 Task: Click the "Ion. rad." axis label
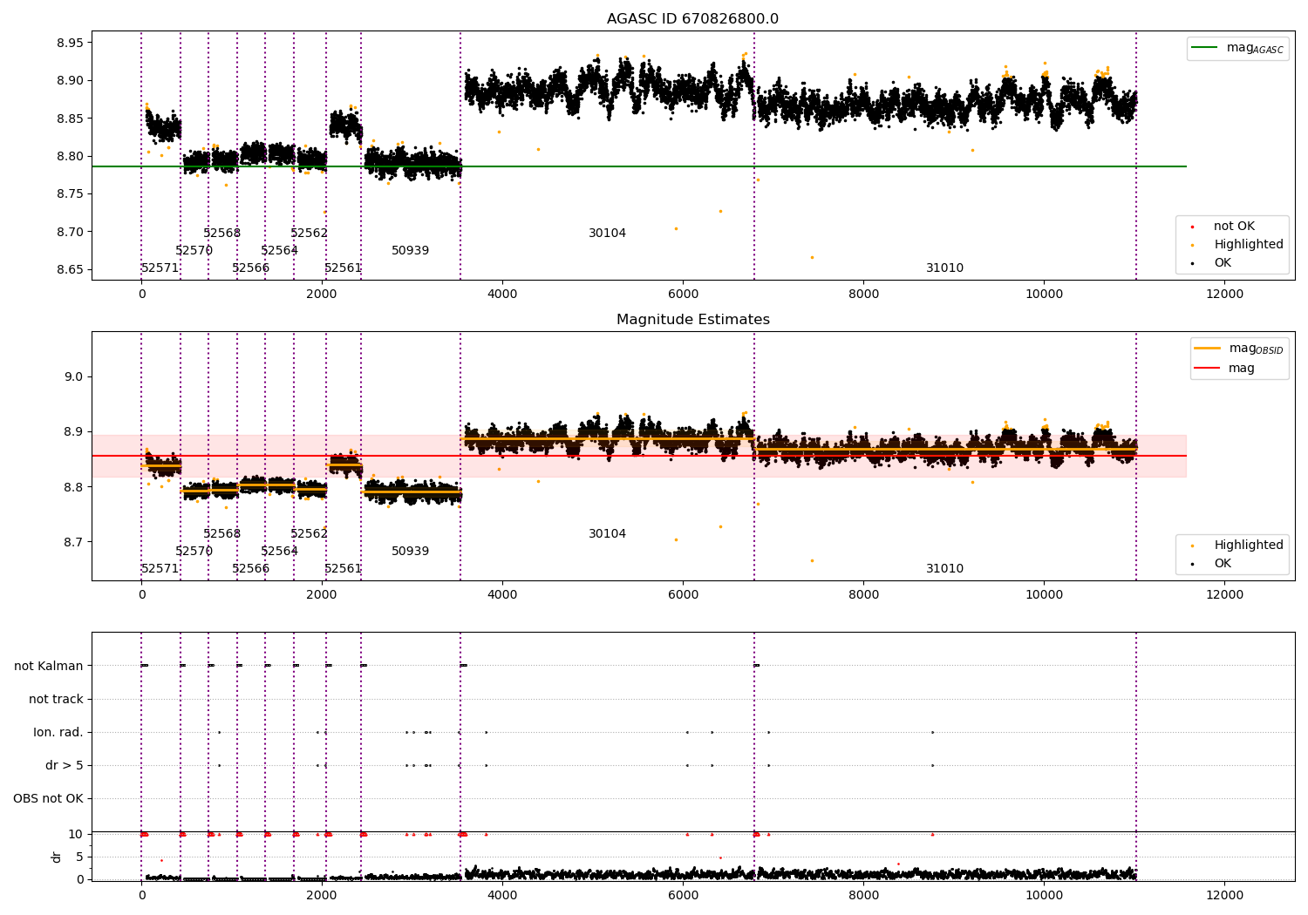(58, 732)
